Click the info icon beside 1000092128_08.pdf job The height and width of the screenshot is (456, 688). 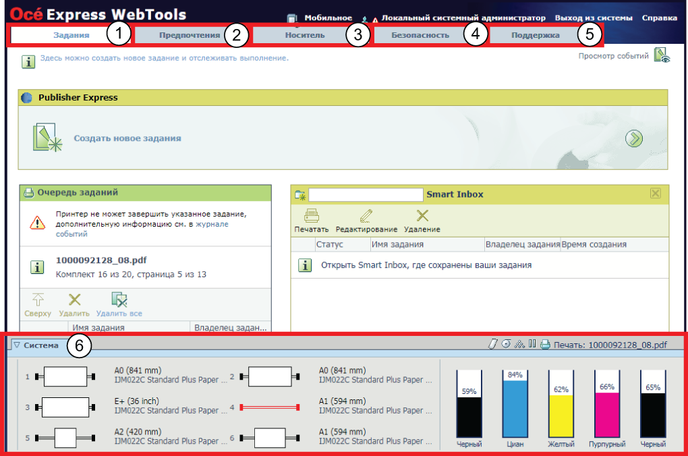[x=37, y=267]
